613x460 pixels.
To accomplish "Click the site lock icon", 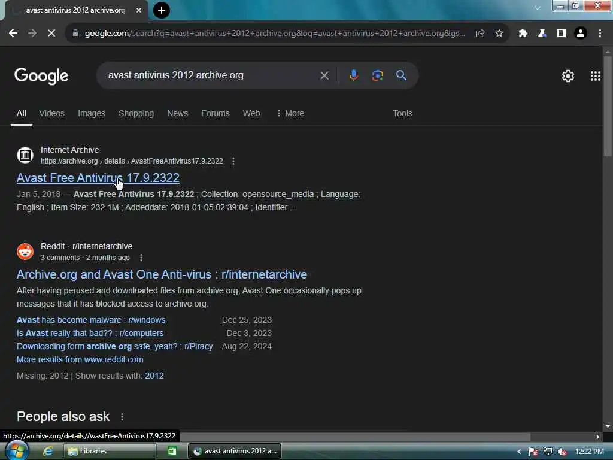I will [x=75, y=34].
